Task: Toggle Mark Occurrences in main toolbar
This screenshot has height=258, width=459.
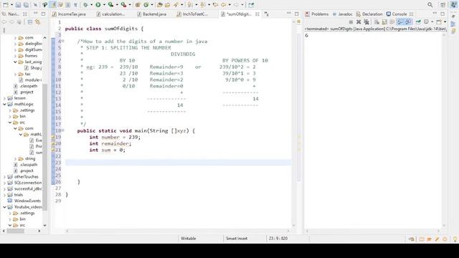Action: click(x=52, y=5)
